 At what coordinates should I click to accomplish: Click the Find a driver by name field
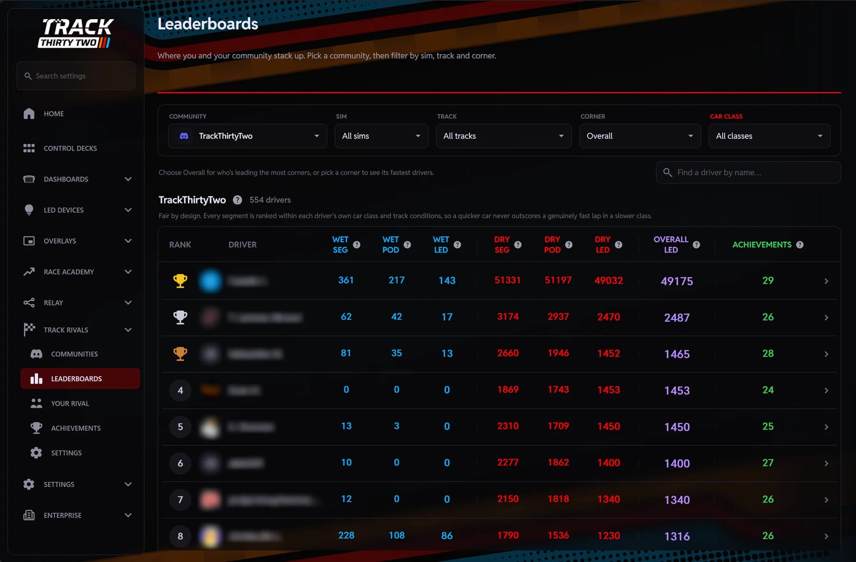click(749, 173)
